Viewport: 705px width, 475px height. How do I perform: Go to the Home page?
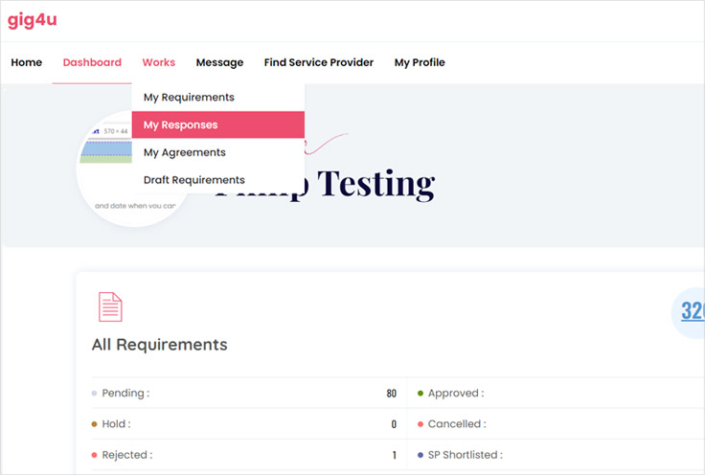[x=27, y=62]
